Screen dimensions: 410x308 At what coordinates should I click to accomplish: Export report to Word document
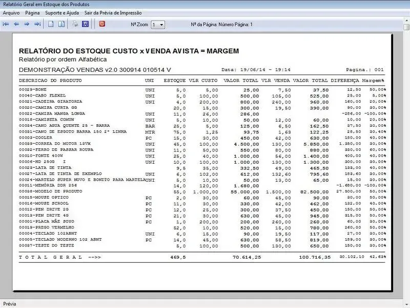[x=85, y=24]
